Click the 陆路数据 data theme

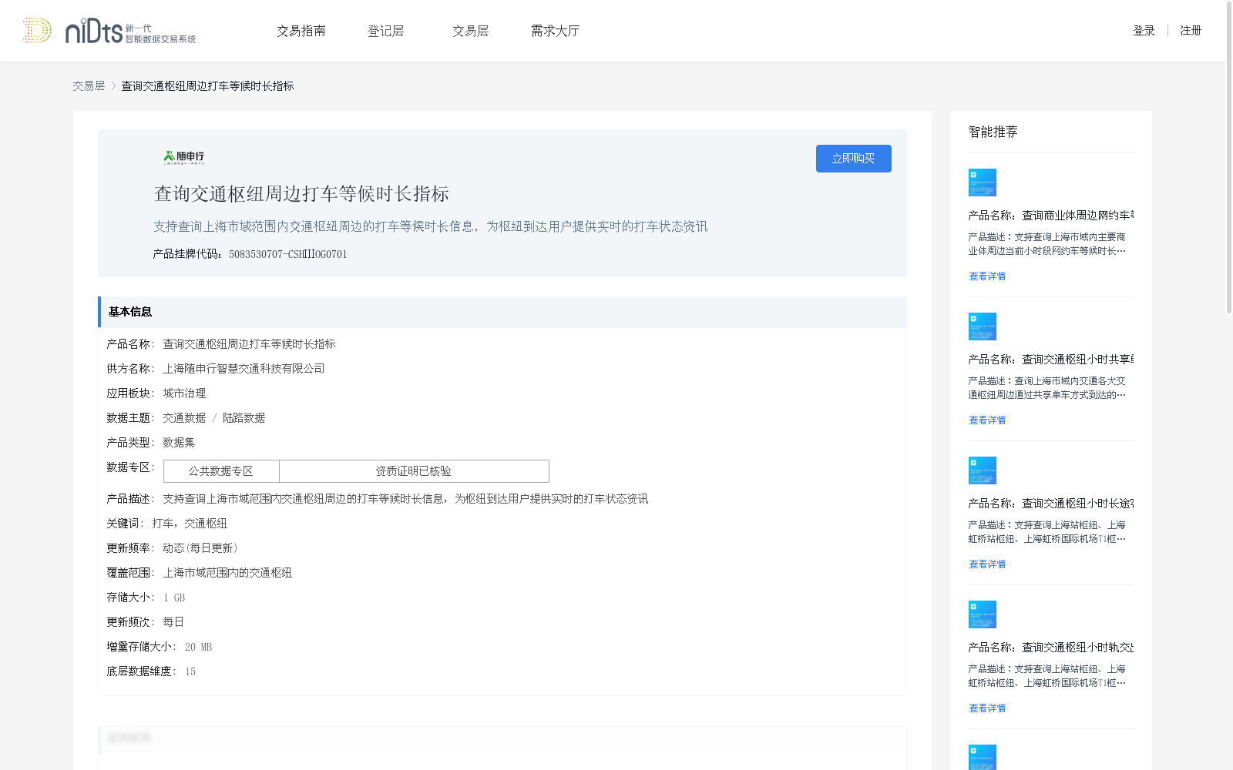tap(244, 418)
